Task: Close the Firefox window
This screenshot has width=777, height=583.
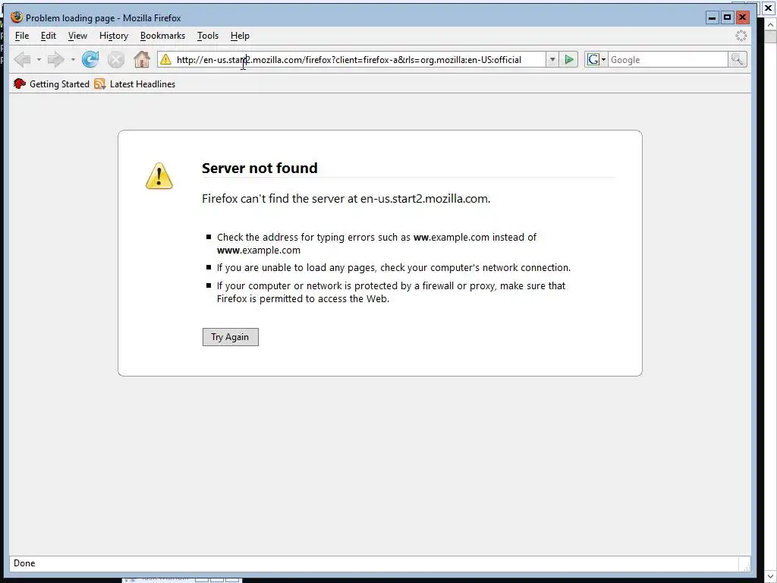Action: (742, 18)
